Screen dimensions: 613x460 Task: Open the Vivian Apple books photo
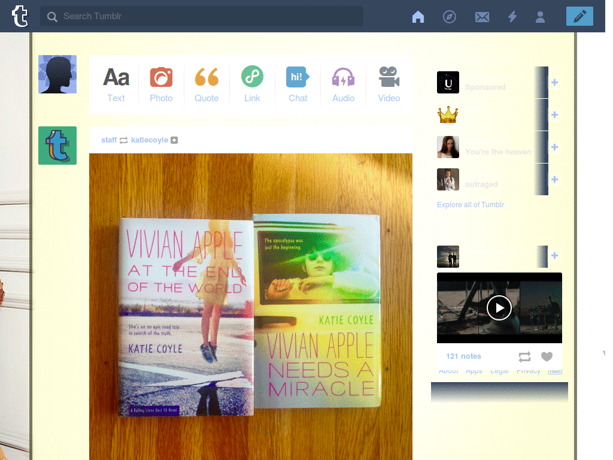(x=251, y=307)
